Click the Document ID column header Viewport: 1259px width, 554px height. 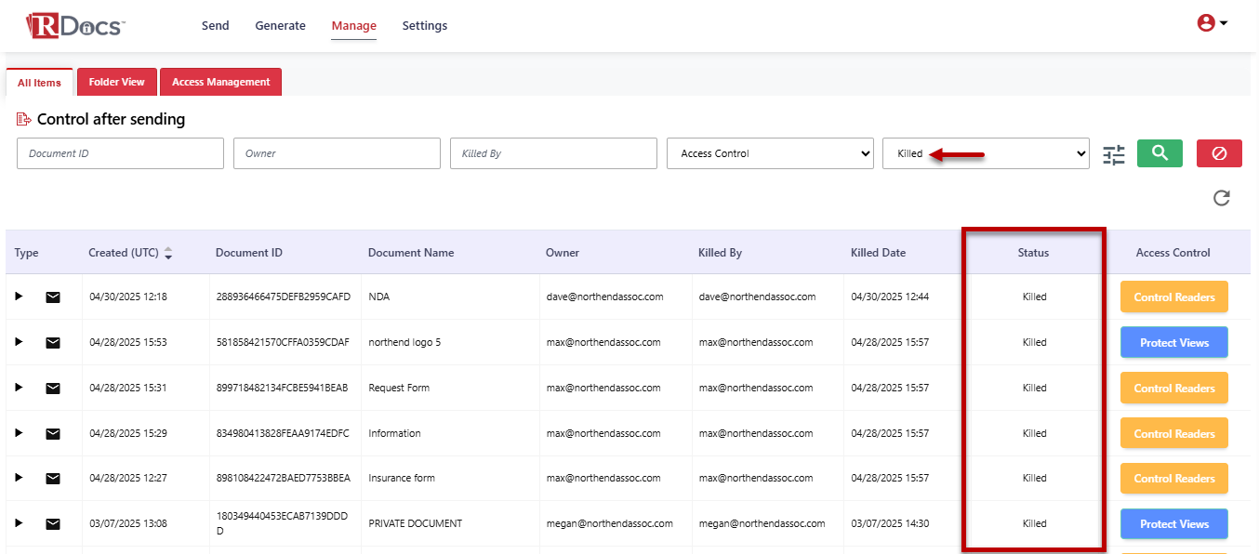click(x=249, y=253)
